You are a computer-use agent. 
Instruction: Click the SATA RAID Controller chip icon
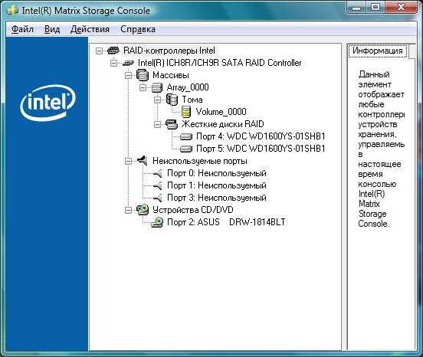[x=128, y=63]
